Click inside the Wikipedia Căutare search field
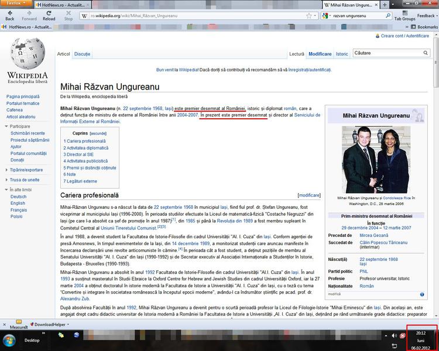Image resolution: width=439 pixels, height=351 pixels. click(387, 53)
